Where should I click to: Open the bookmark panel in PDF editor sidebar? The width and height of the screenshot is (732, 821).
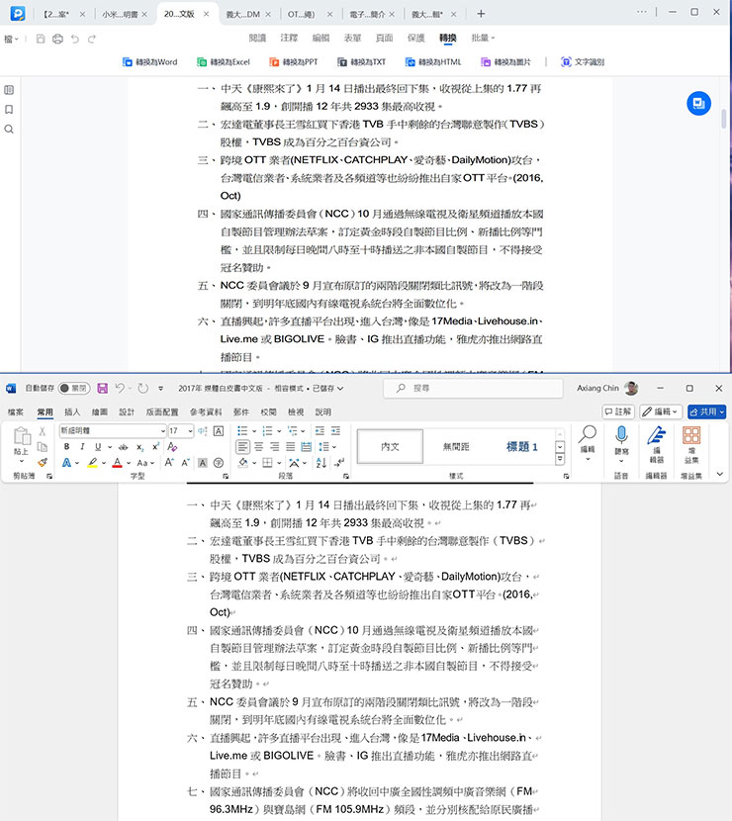(x=9, y=110)
